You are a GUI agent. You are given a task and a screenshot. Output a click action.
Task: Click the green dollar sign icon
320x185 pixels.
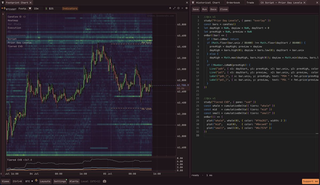click(46, 9)
